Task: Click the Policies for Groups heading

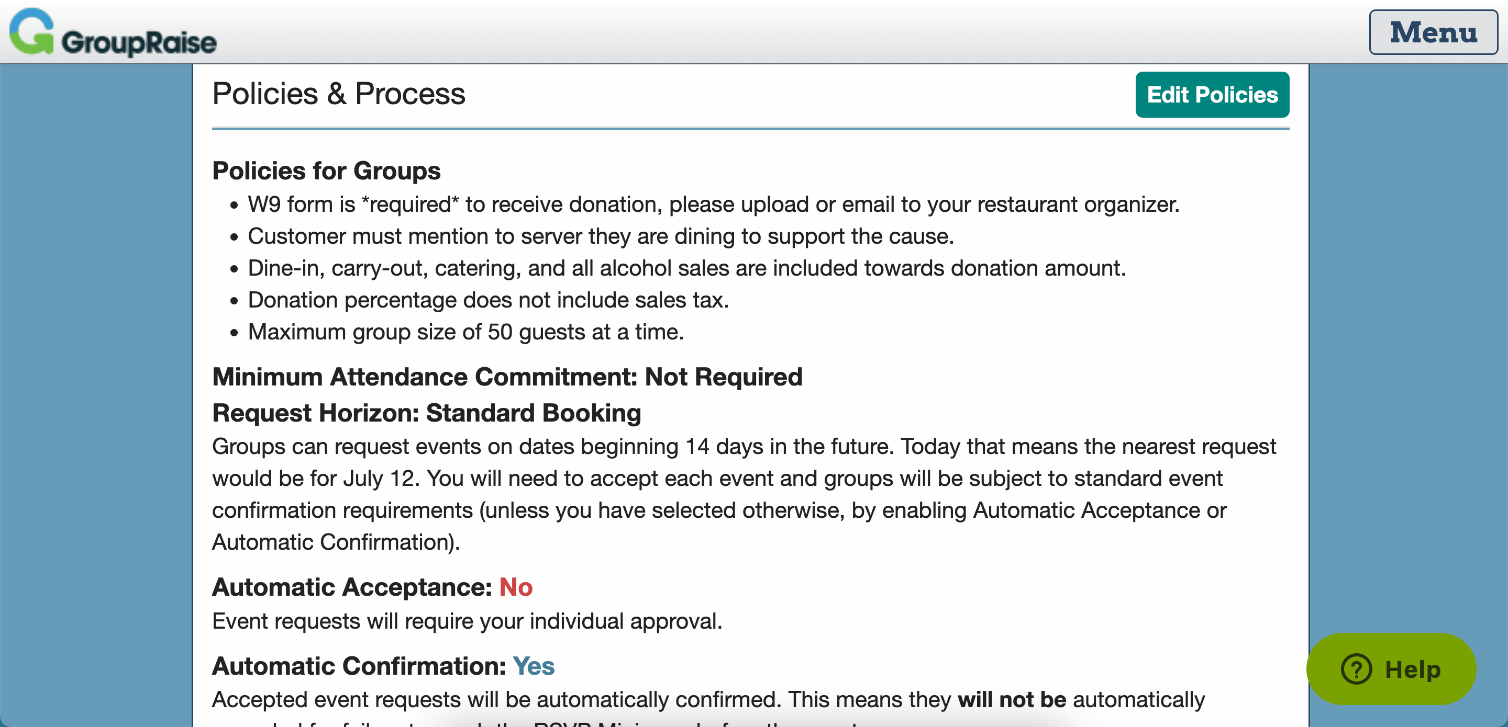Action: tap(326, 171)
